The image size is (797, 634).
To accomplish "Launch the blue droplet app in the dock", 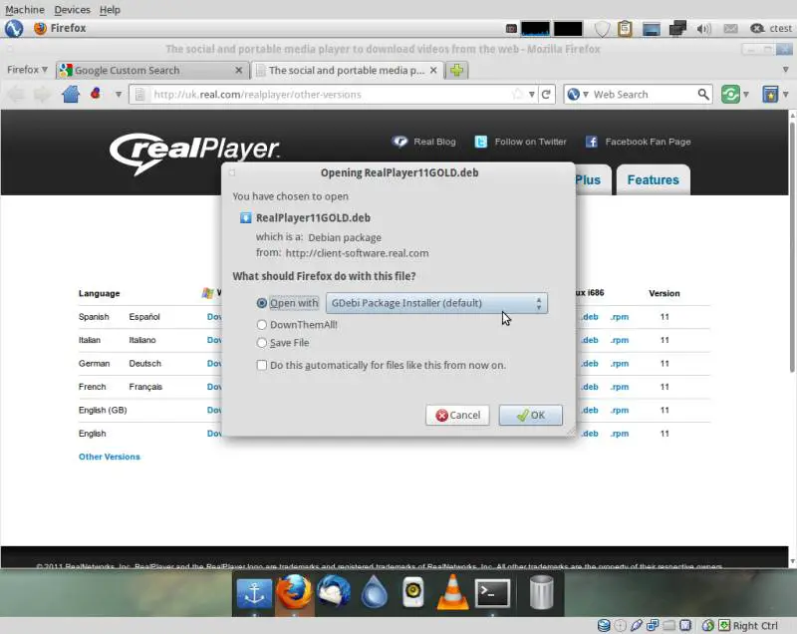I will (x=374, y=592).
